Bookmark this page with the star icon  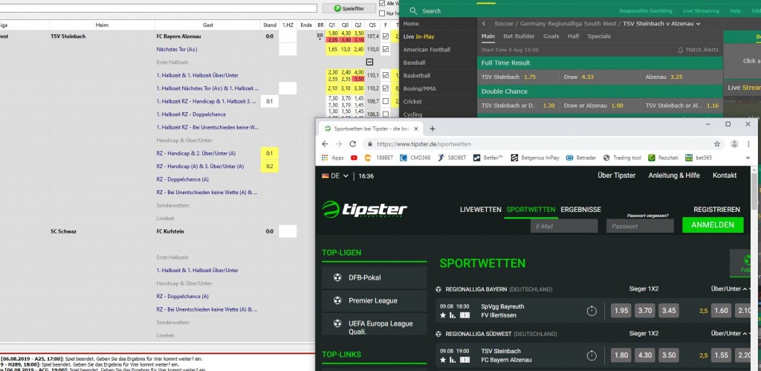[x=717, y=144]
